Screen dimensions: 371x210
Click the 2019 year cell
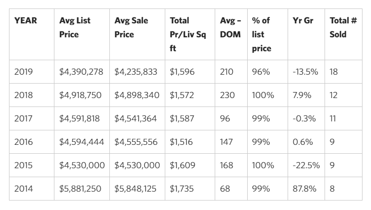pyautogui.click(x=23, y=72)
